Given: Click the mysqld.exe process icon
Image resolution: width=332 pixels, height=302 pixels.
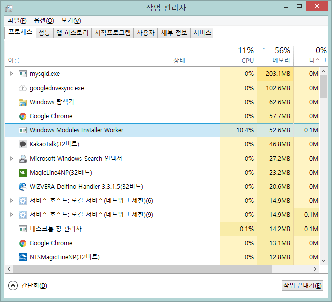Looking at the screenshot, I should pyautogui.click(x=23, y=74).
